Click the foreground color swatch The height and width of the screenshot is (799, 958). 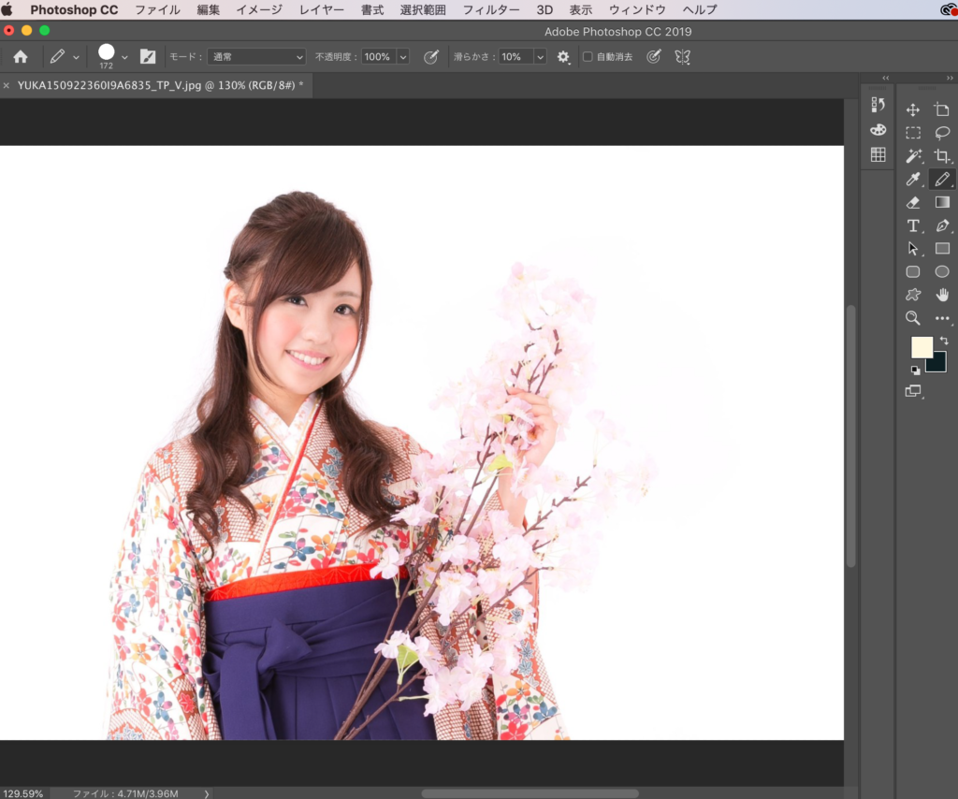[x=922, y=347]
